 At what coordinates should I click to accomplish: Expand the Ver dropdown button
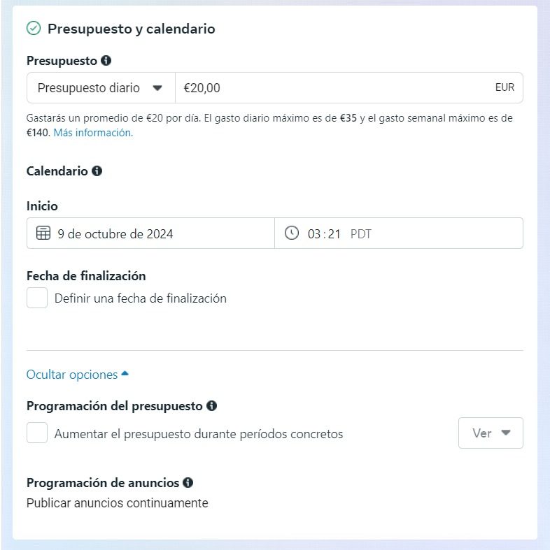(491, 433)
